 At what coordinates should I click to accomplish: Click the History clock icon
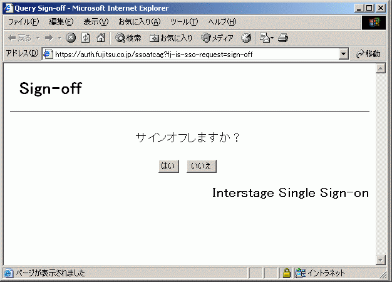pos(246,38)
